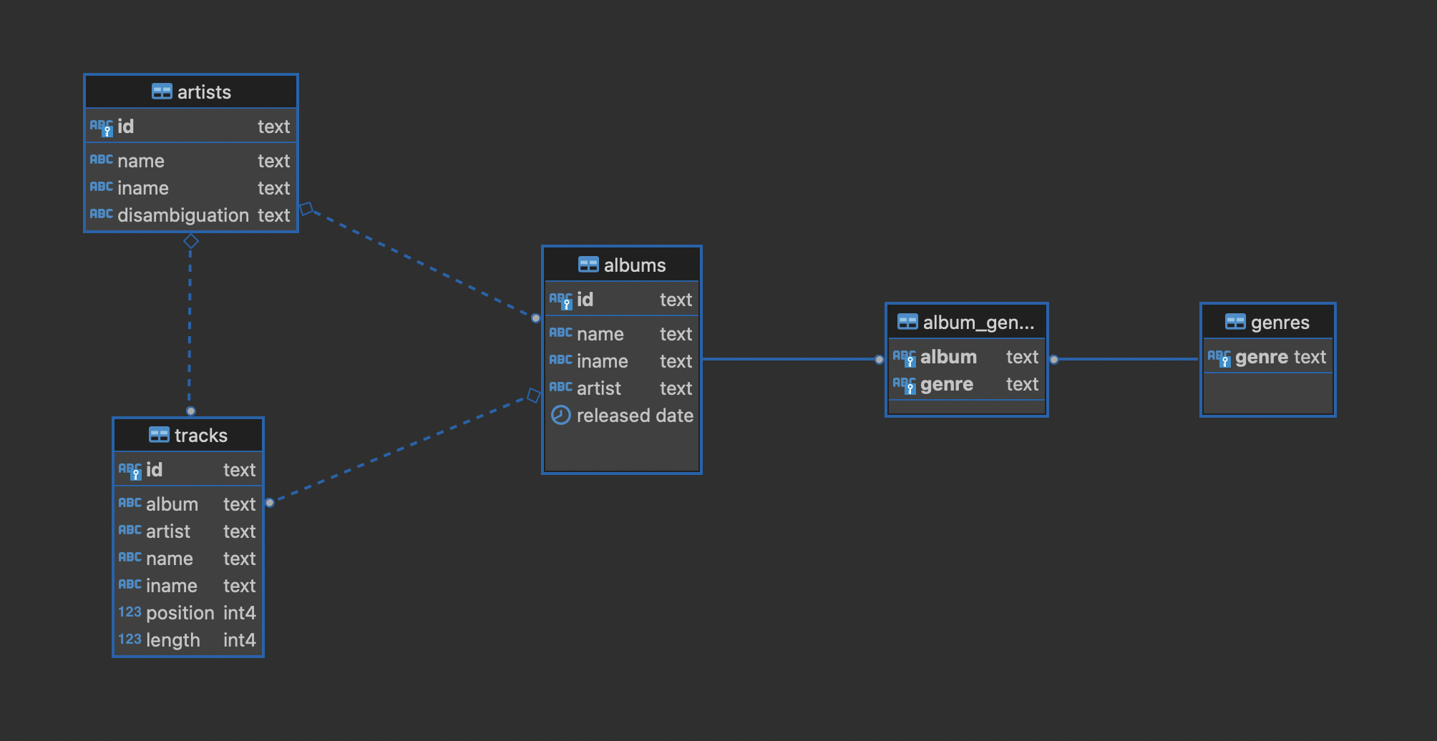Select the album column in tracks

(188, 504)
